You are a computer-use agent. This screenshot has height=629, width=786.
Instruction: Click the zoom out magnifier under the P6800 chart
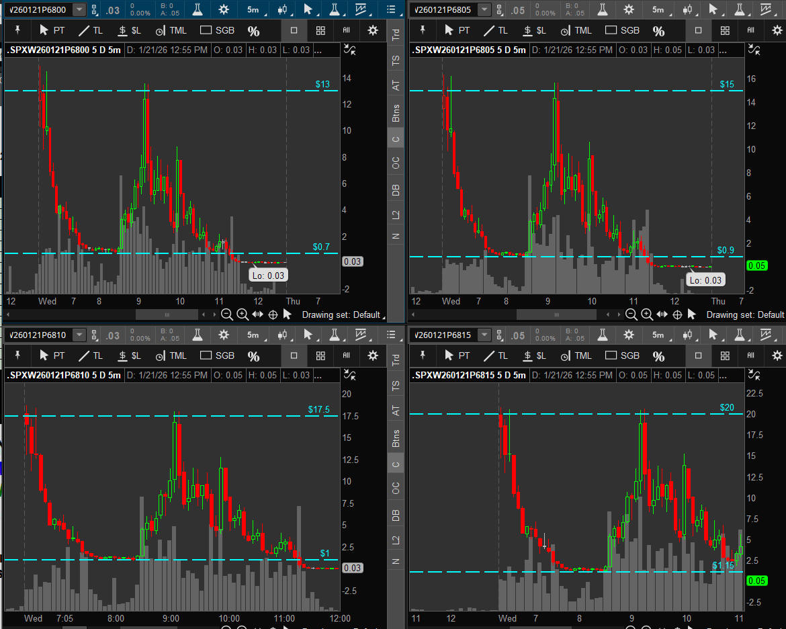[x=227, y=314]
